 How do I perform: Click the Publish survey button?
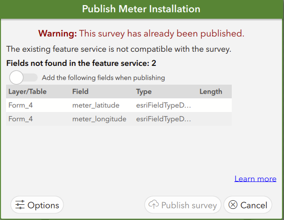(183, 205)
